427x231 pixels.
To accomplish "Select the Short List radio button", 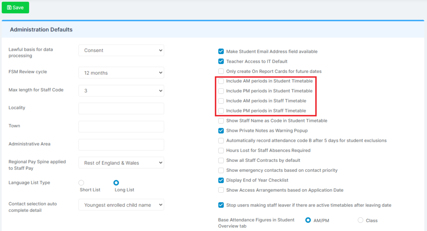I will click(x=81, y=183).
